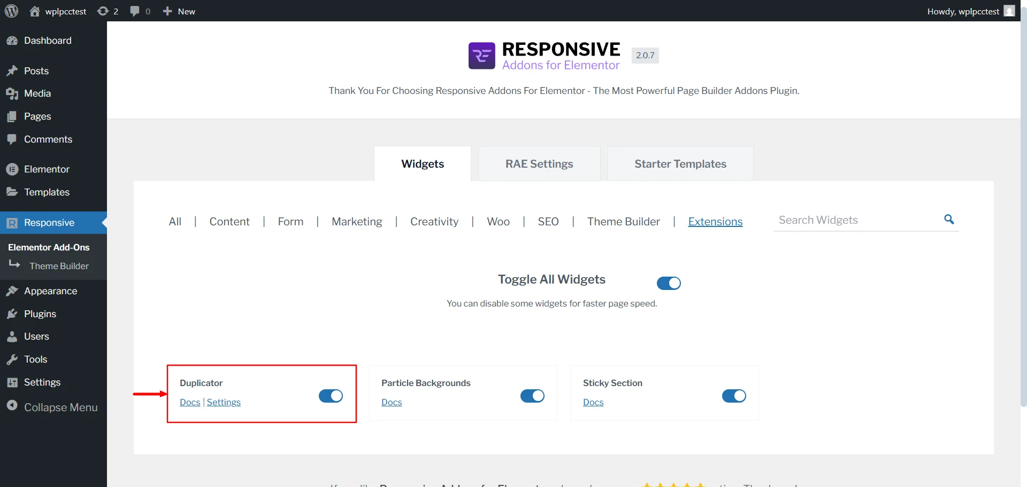Click the Plugins plug icon

12,314
